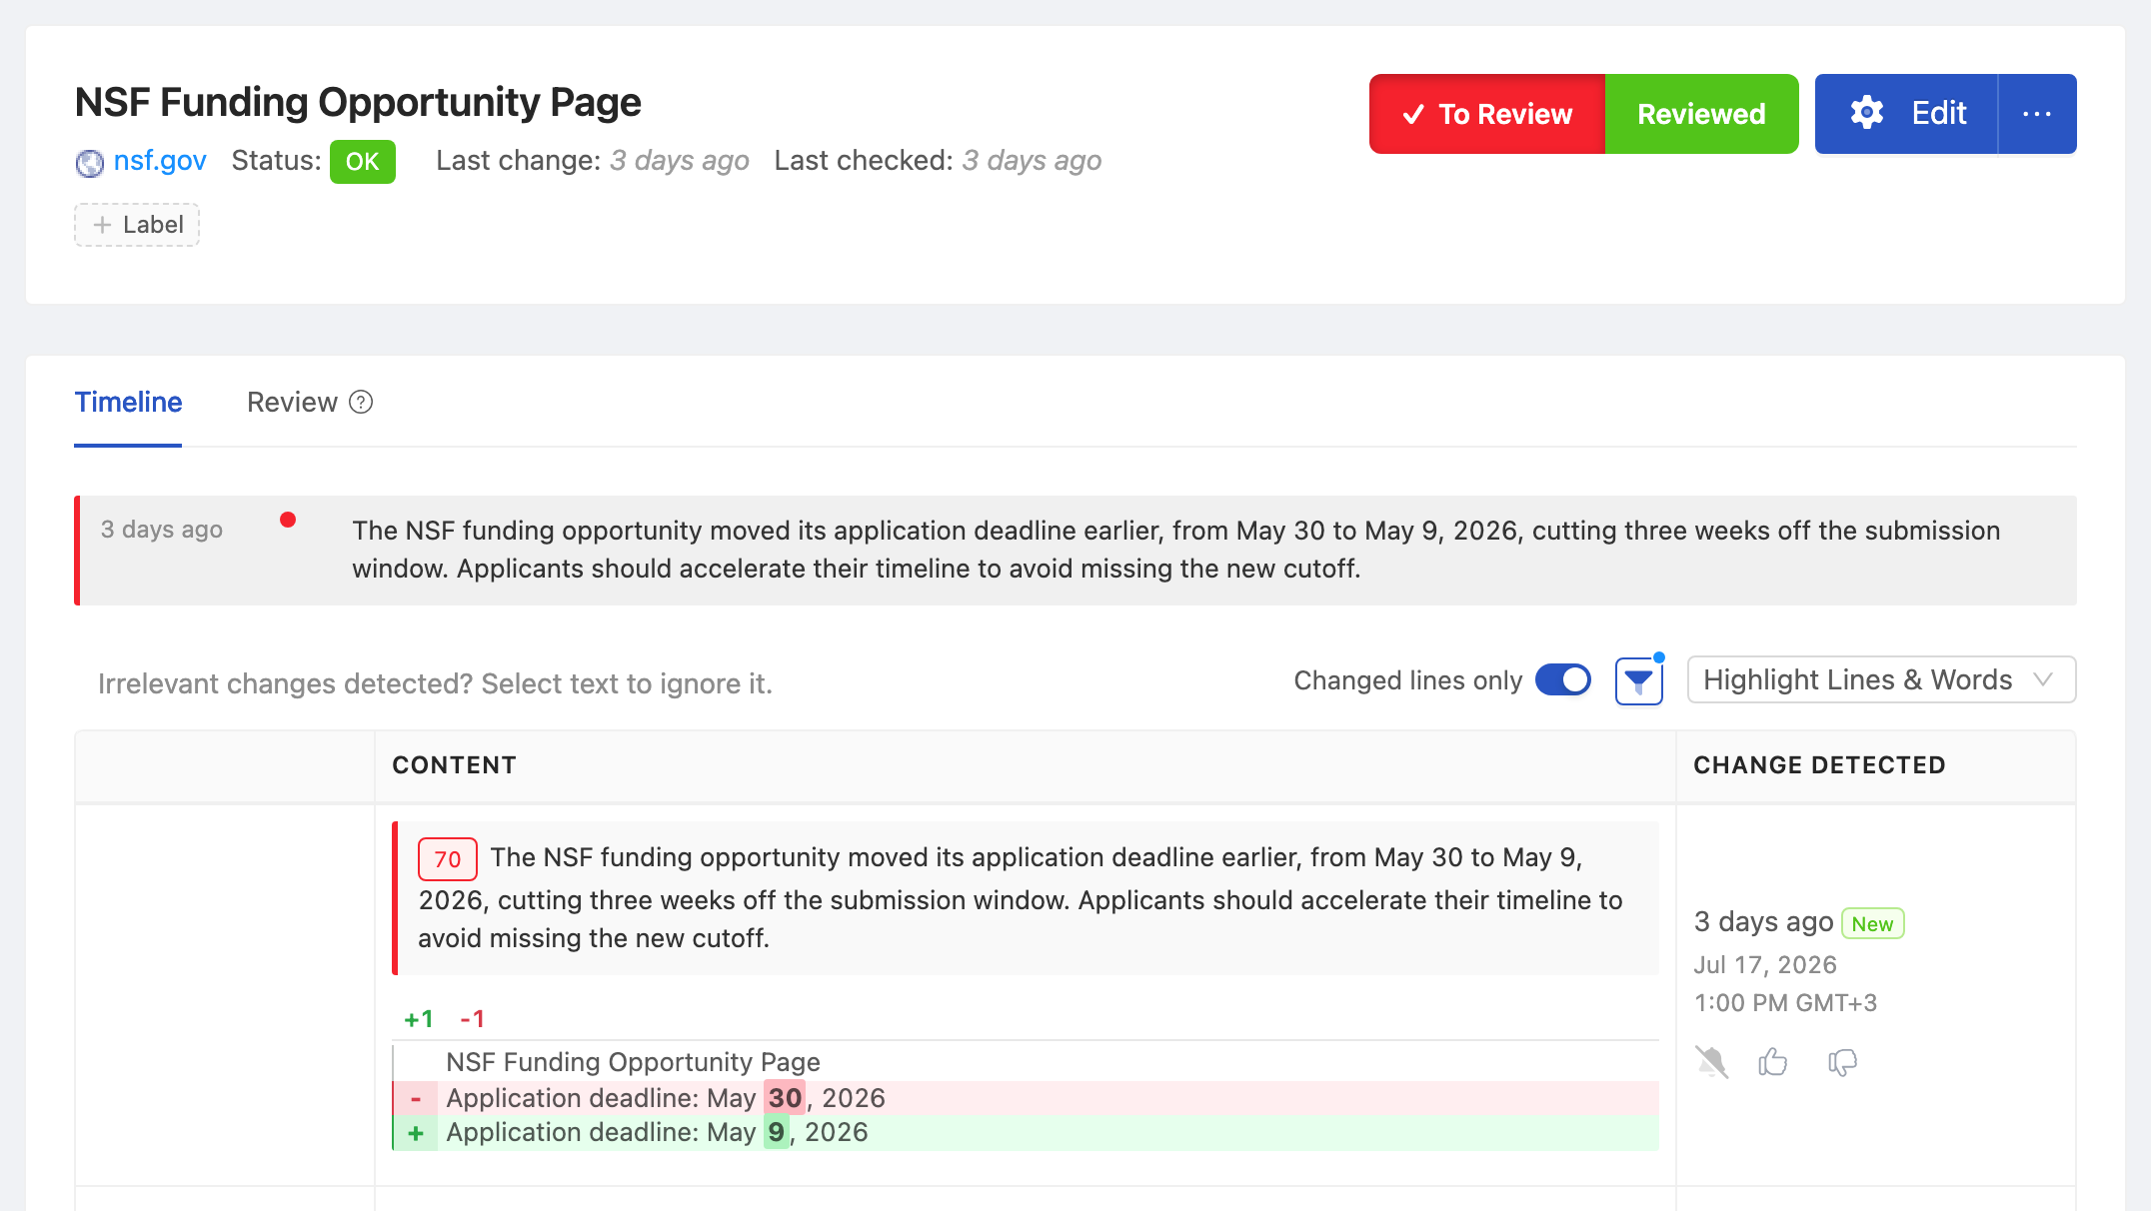Click the -1 deletions count
The image size is (2151, 1211).
tap(473, 1019)
